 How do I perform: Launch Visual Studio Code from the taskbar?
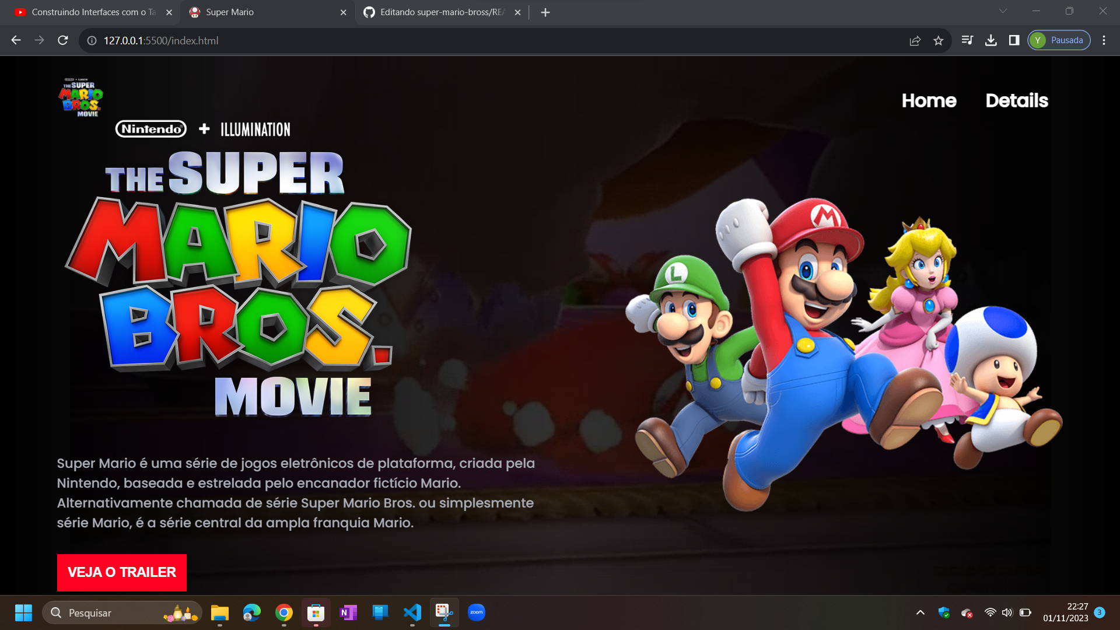pos(412,613)
